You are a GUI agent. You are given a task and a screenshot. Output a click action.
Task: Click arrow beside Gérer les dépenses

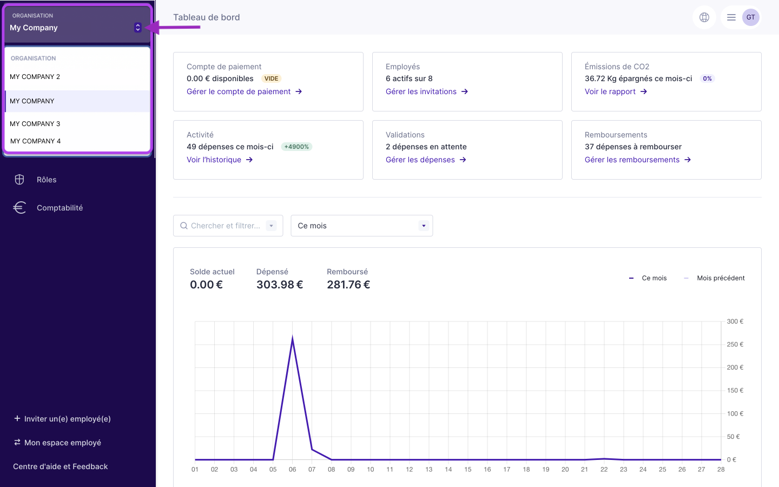point(463,160)
